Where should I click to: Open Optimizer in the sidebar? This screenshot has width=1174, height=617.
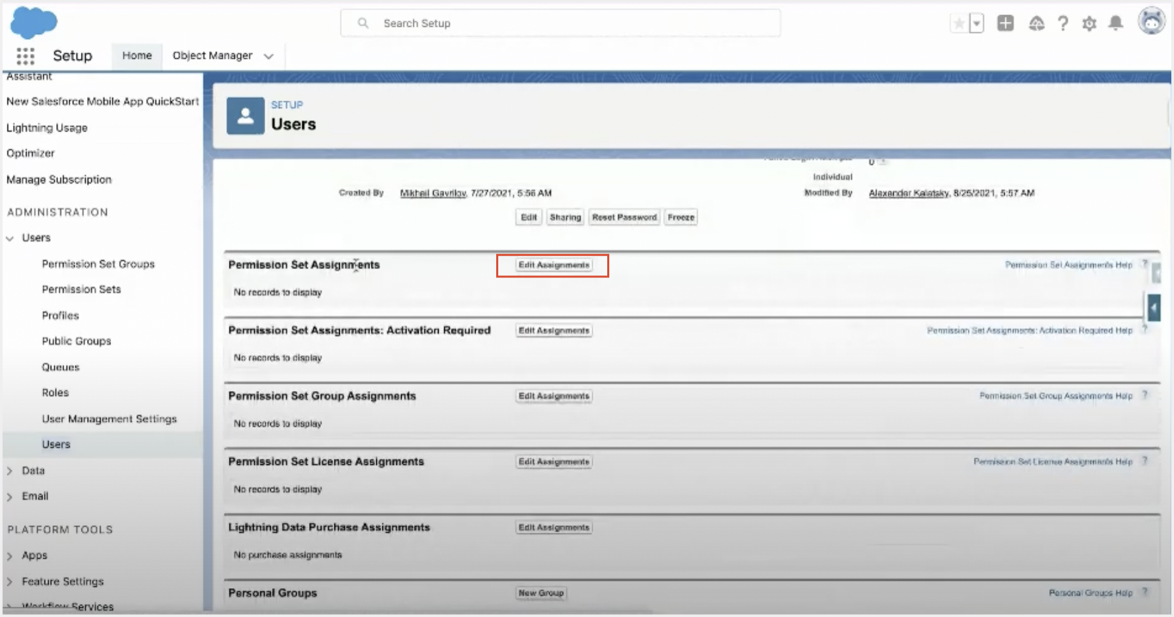tap(30, 153)
